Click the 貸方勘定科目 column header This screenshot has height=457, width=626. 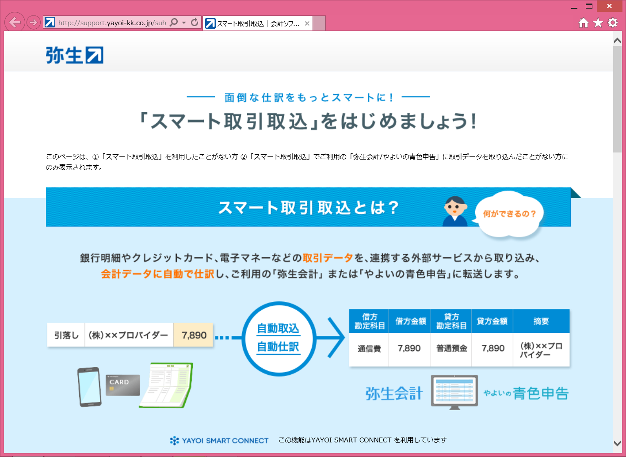451,321
